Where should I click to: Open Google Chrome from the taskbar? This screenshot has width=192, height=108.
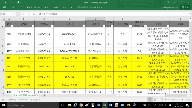pyautogui.click(x=81, y=105)
